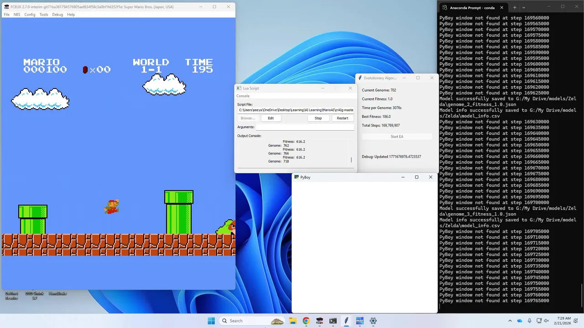The image size is (584, 328).
Task: Click the taskbar Search box
Action: pyautogui.click(x=252, y=321)
